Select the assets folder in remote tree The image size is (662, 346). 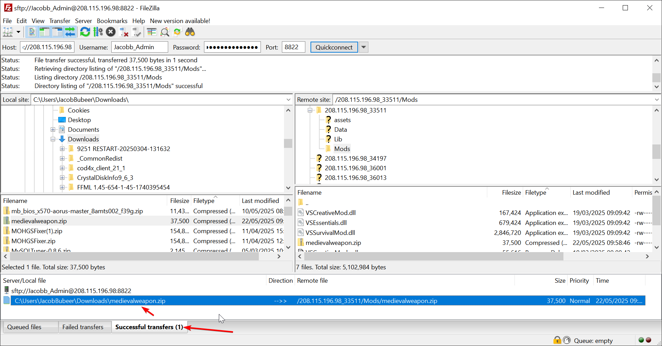click(x=342, y=120)
